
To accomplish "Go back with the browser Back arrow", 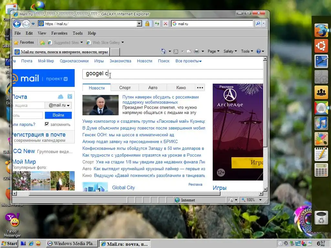I will point(17,24).
